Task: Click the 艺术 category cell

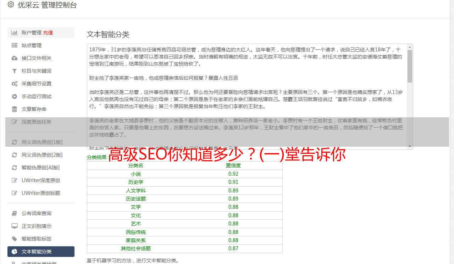Action: 136,224
